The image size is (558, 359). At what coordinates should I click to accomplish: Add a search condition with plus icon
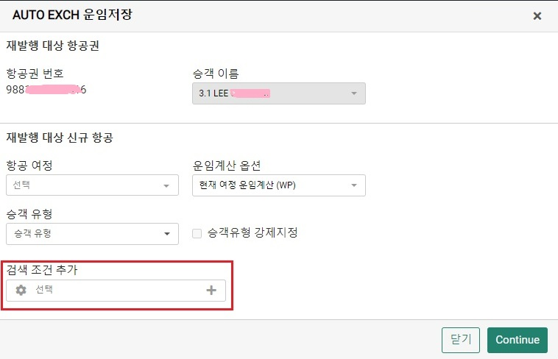pos(211,291)
